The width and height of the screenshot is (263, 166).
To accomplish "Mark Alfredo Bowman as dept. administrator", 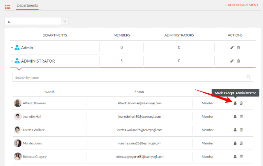I will tap(235, 103).
